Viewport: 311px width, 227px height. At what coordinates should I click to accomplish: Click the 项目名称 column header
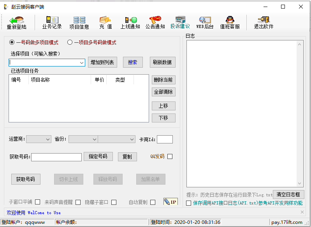point(60,80)
